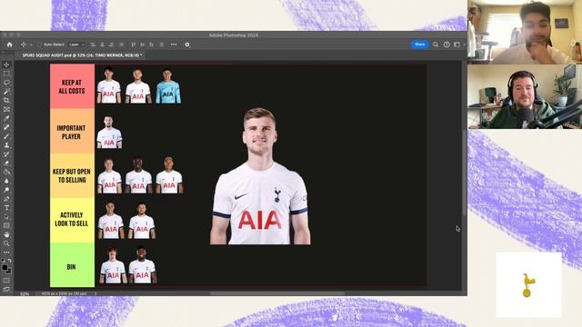Align vertical centers in options bar
Viewport: 582px width, 327px height.
tap(143, 45)
